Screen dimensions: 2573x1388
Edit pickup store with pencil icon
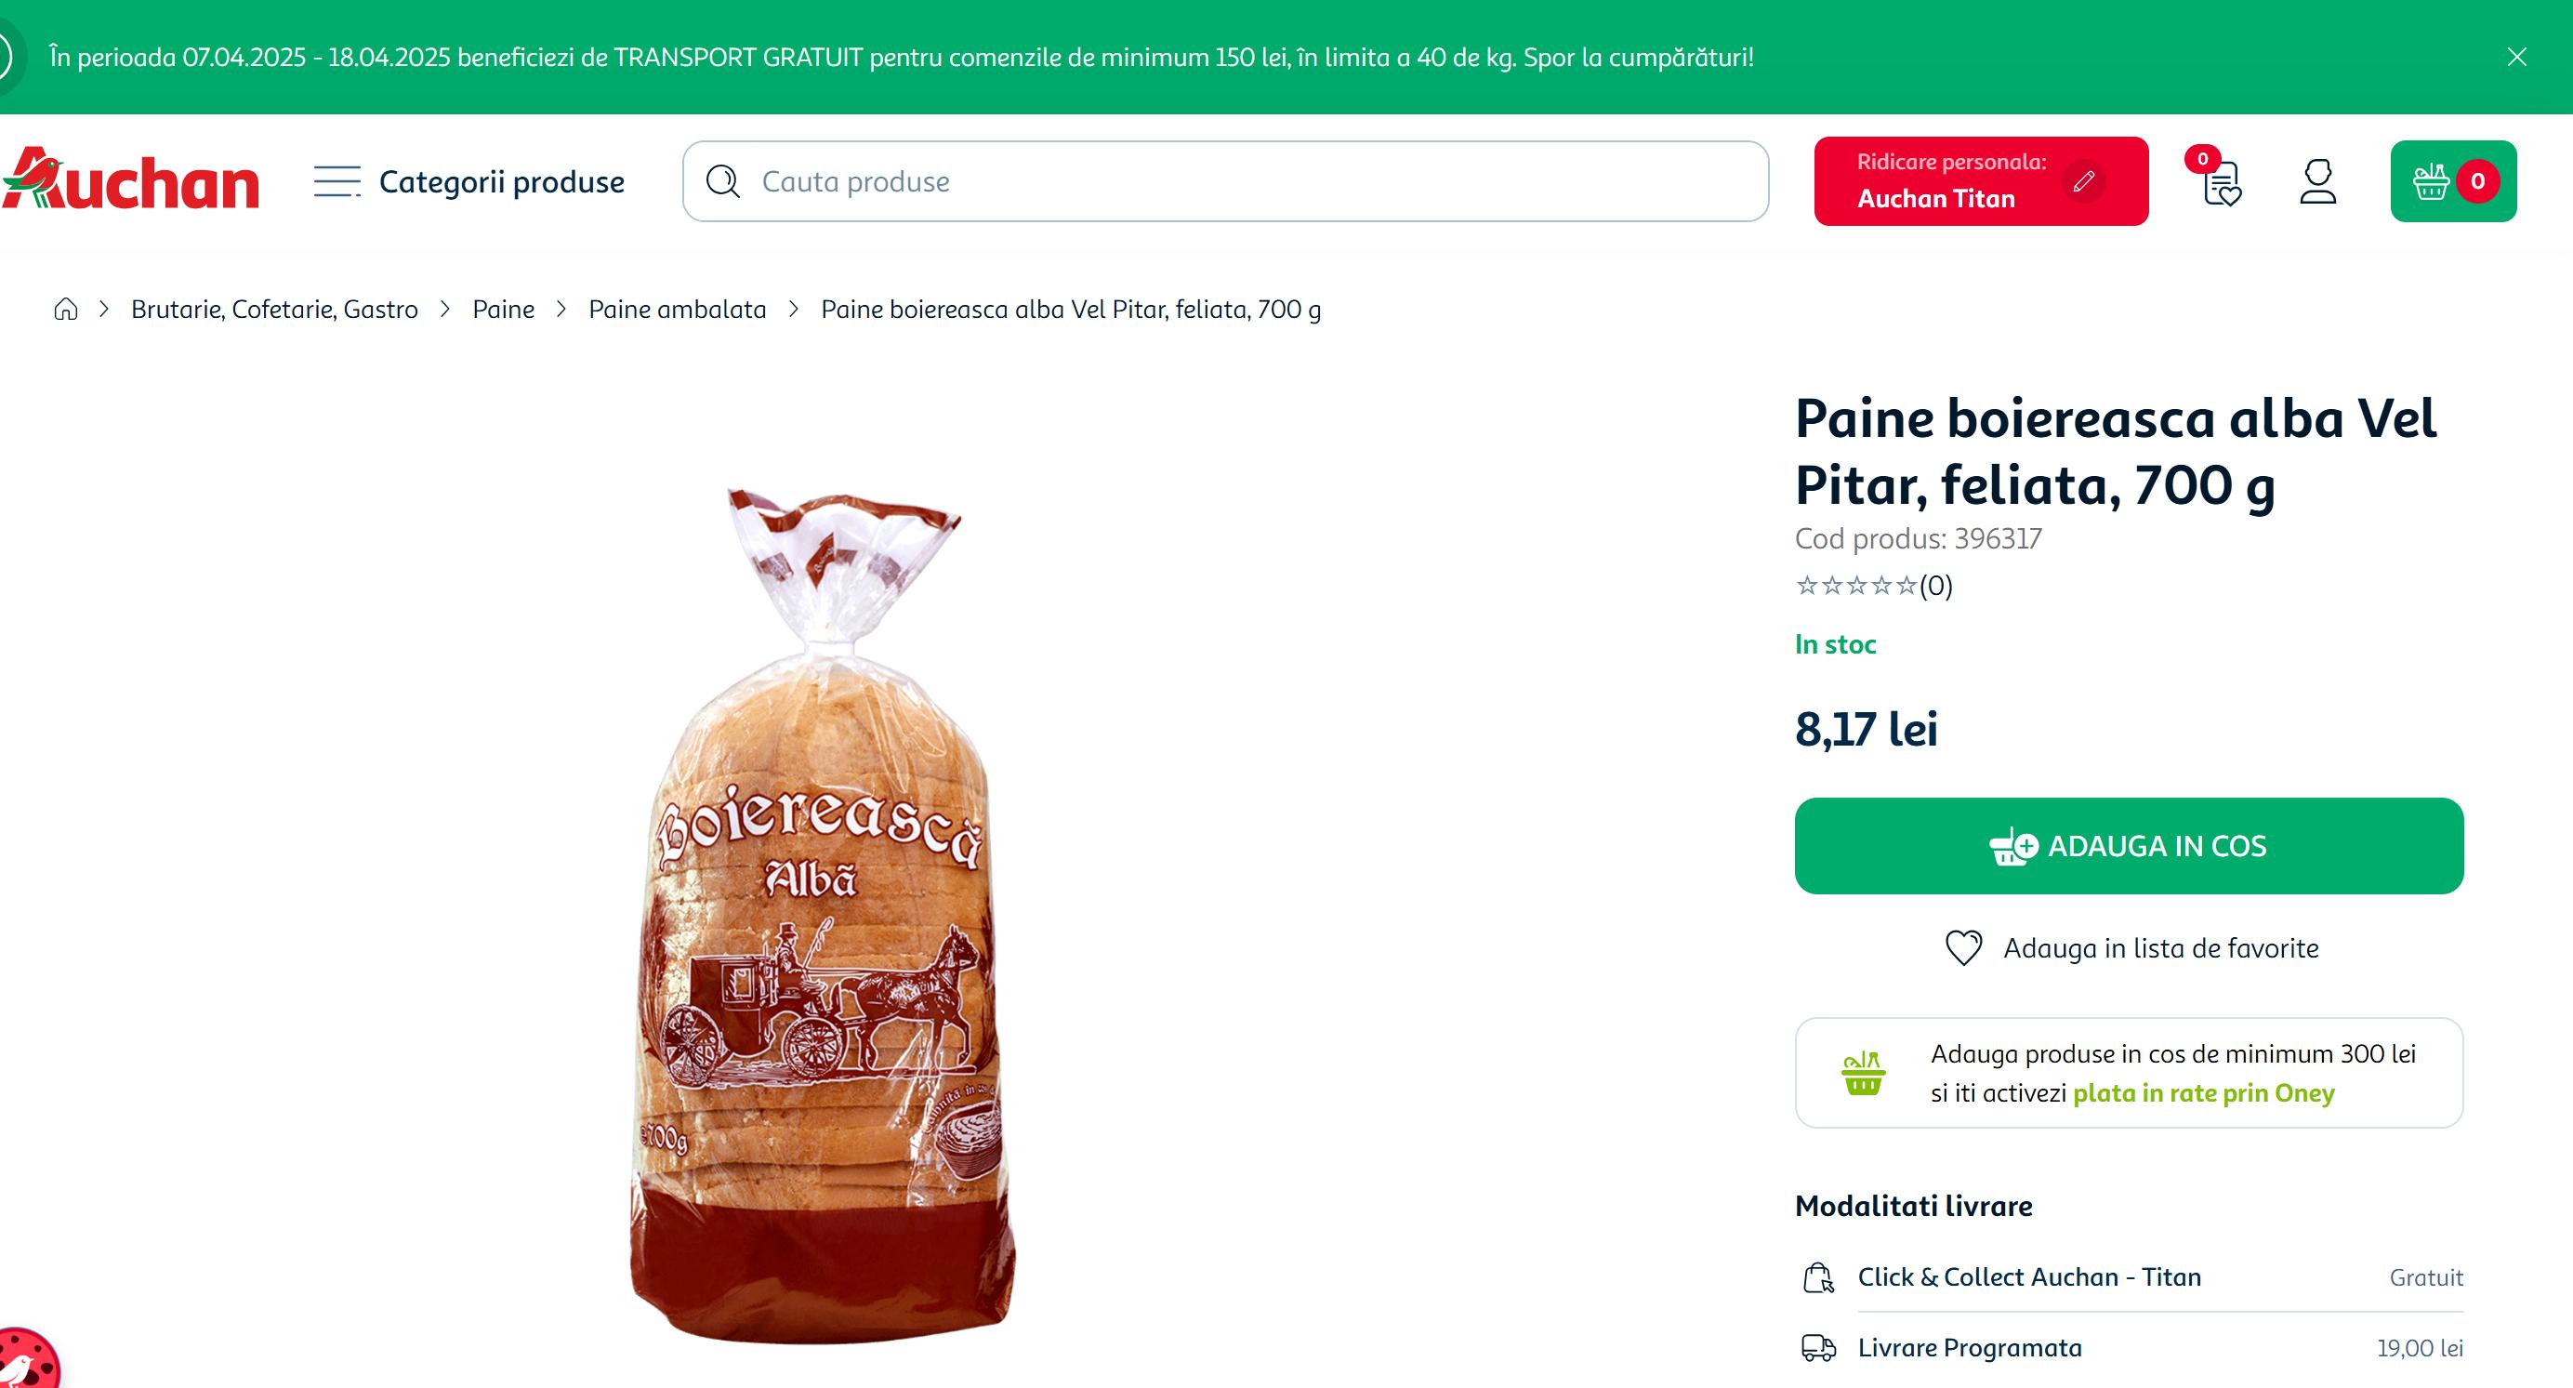(x=2083, y=182)
